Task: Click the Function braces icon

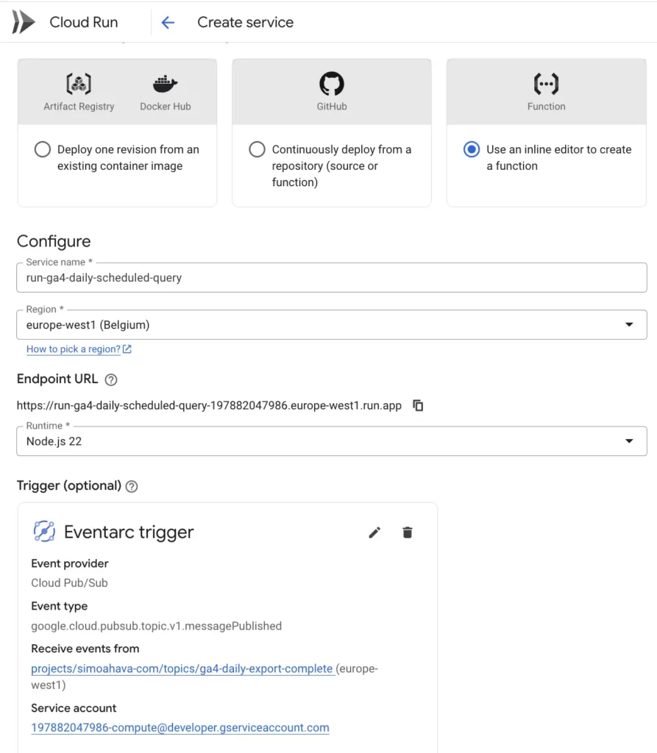Action: 546,84
